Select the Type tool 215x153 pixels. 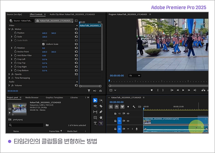click(x=95, y=123)
